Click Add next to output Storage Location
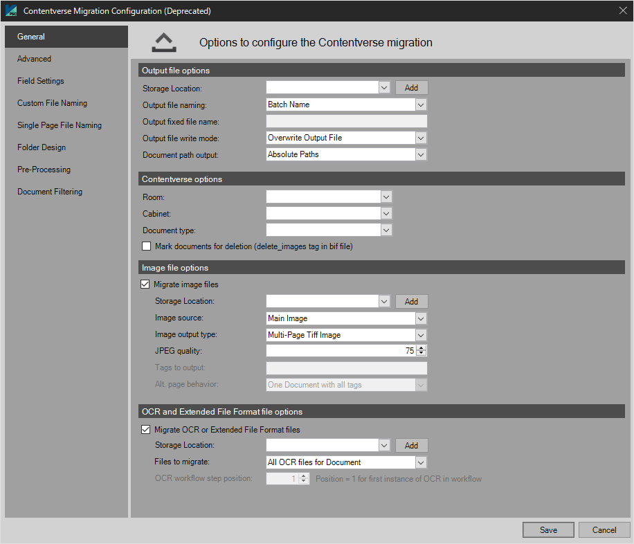The height and width of the screenshot is (544, 634). 411,88
